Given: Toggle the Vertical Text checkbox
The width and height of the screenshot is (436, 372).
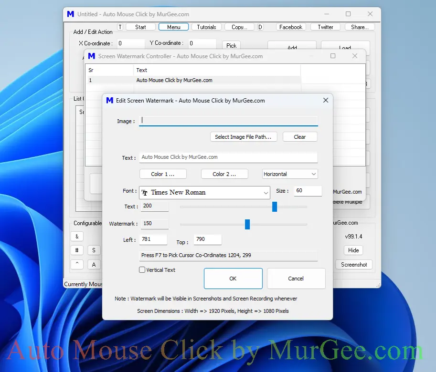Looking at the screenshot, I should pos(142,269).
